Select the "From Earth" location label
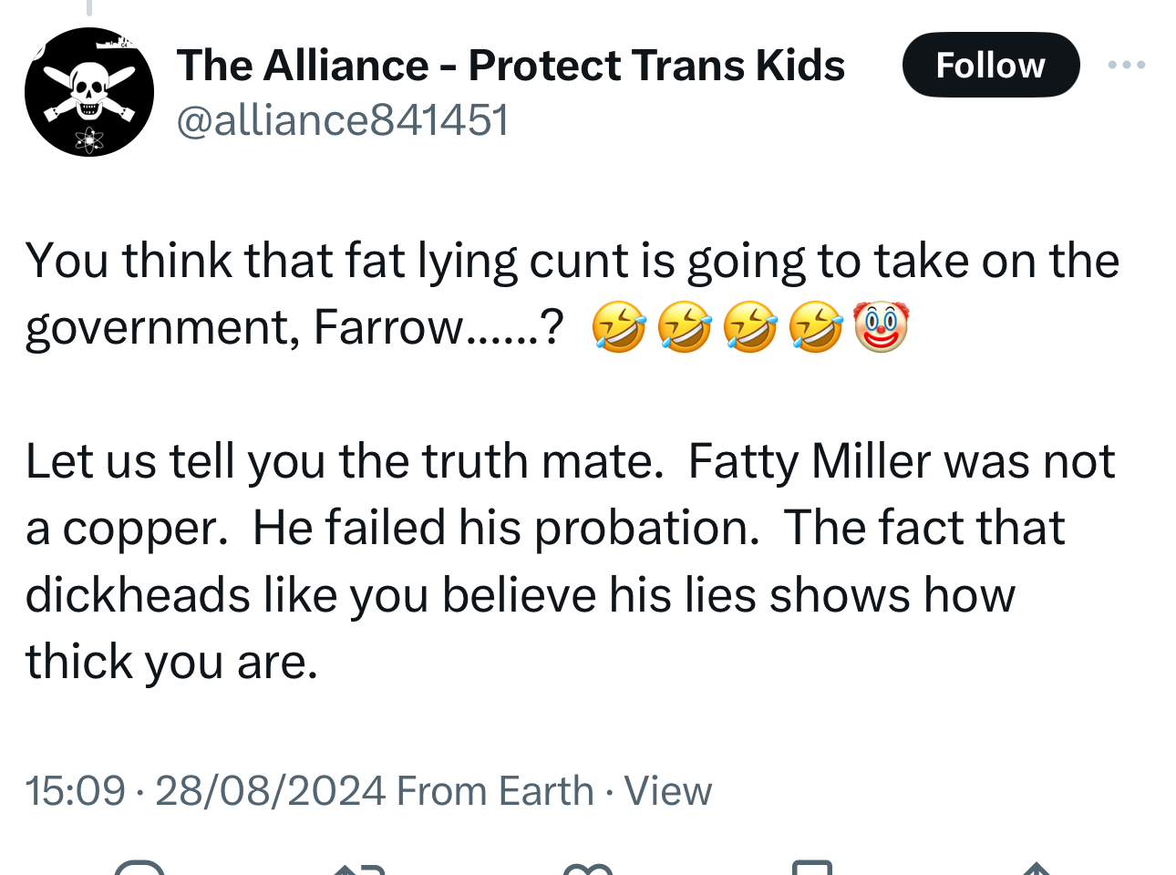1176x875 pixels. point(495,791)
